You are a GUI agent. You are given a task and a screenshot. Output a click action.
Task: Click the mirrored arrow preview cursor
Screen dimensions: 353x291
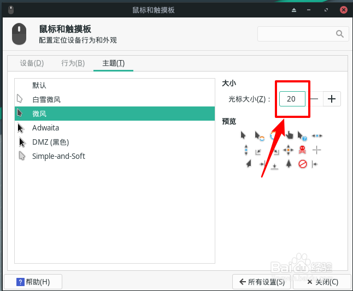click(249, 164)
